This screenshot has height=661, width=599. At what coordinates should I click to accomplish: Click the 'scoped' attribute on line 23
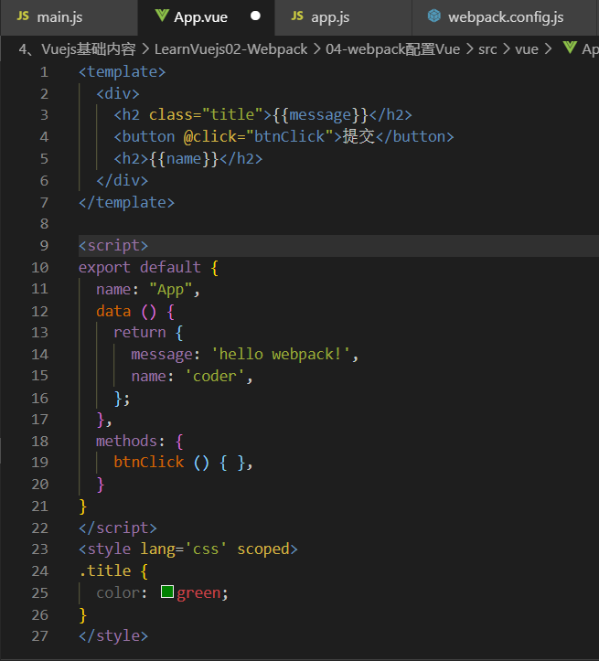point(263,549)
